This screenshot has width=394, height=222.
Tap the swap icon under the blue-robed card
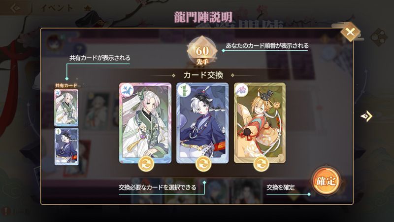(203, 164)
